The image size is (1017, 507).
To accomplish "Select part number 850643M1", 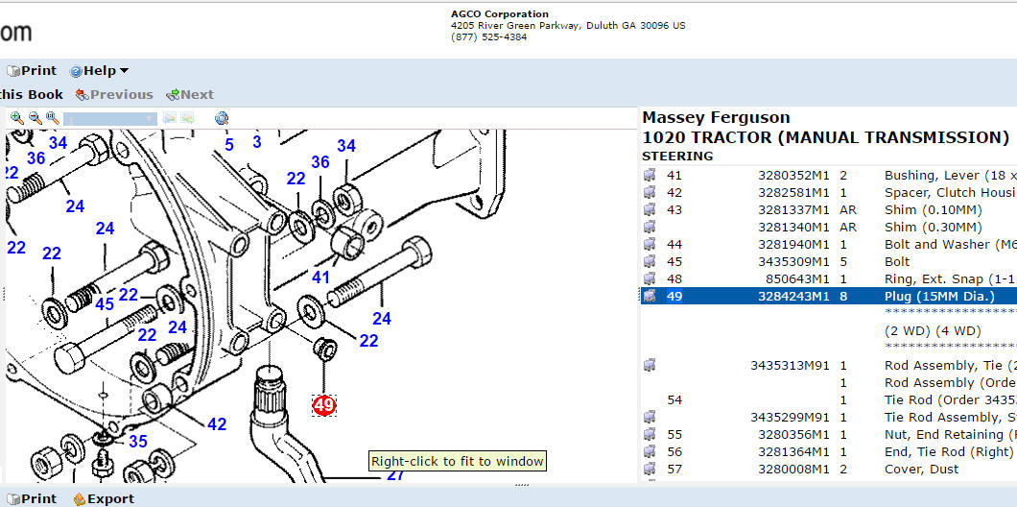I will tap(797, 279).
